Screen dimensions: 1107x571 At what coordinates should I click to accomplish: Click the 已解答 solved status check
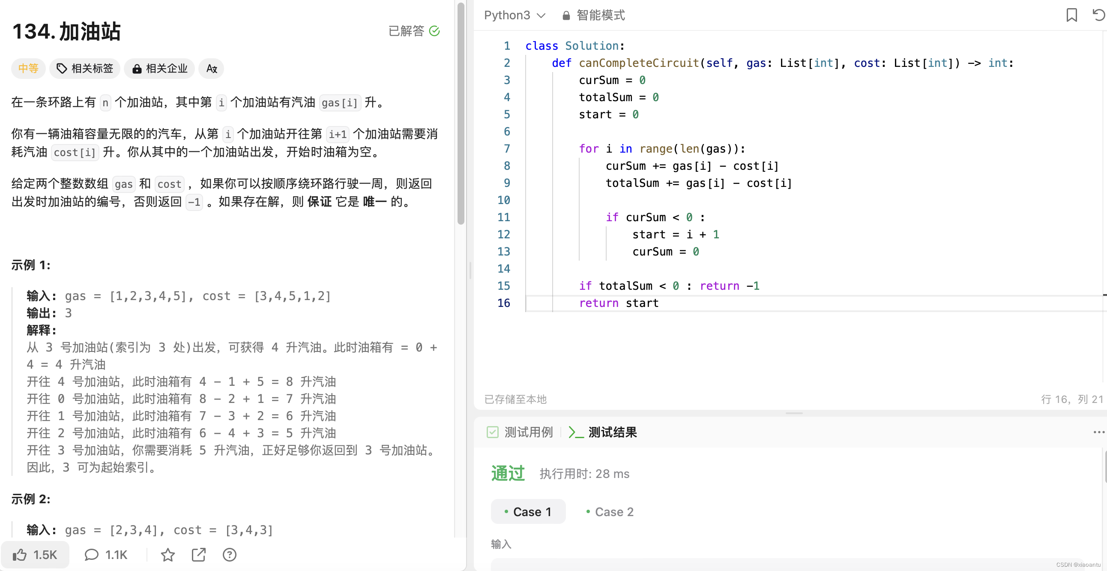414,31
